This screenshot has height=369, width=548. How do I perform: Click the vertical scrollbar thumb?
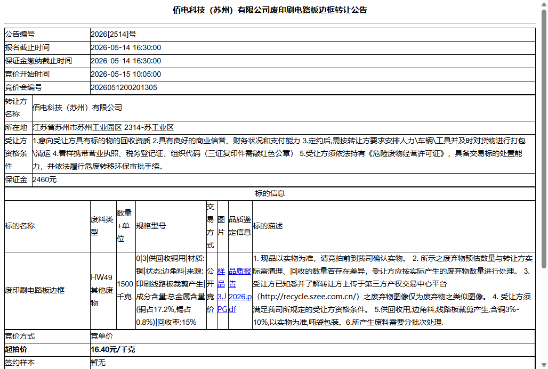click(x=544, y=139)
